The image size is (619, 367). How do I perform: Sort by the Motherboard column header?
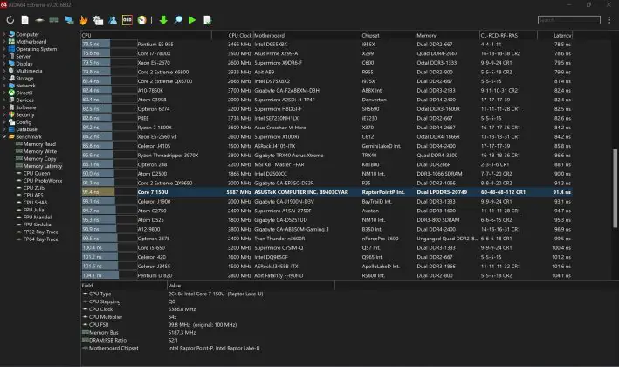pyautogui.click(x=306, y=35)
